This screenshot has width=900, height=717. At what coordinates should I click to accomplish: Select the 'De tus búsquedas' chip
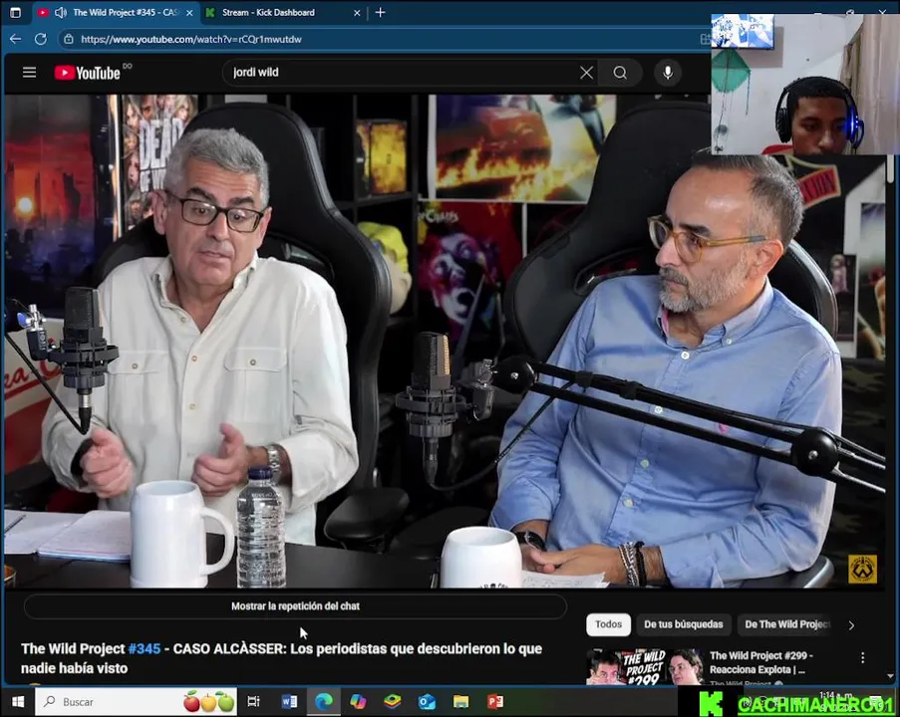pos(683,624)
